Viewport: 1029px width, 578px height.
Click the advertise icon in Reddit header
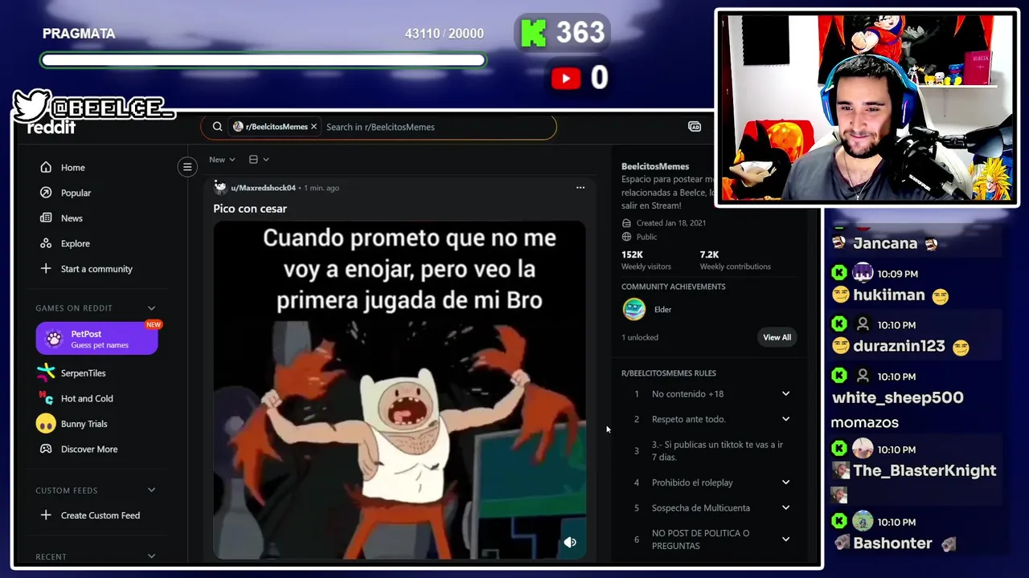(x=695, y=126)
